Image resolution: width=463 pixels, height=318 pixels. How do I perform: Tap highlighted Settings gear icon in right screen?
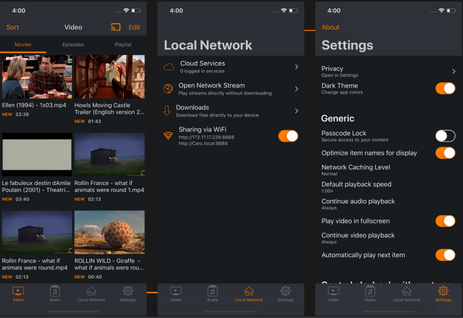[x=443, y=291]
